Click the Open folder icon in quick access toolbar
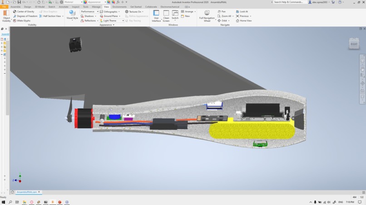 14,2
